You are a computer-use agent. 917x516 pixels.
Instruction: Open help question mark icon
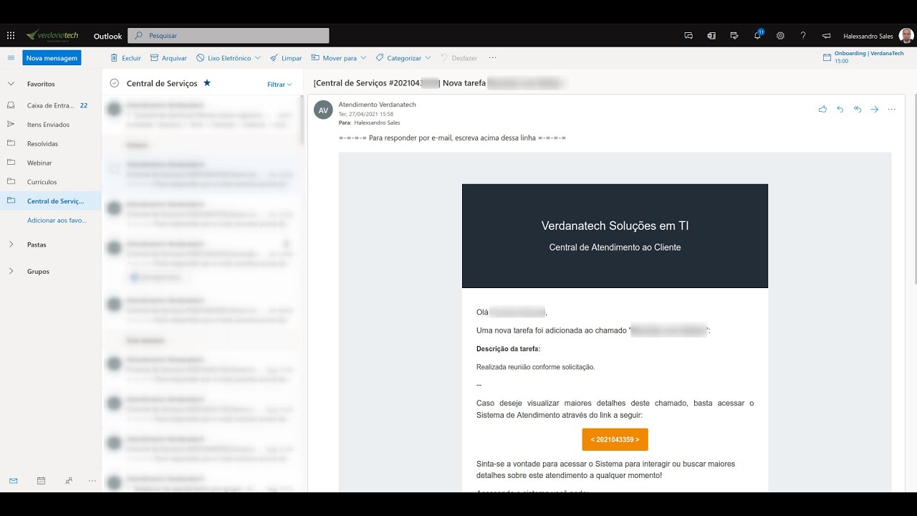click(x=803, y=35)
